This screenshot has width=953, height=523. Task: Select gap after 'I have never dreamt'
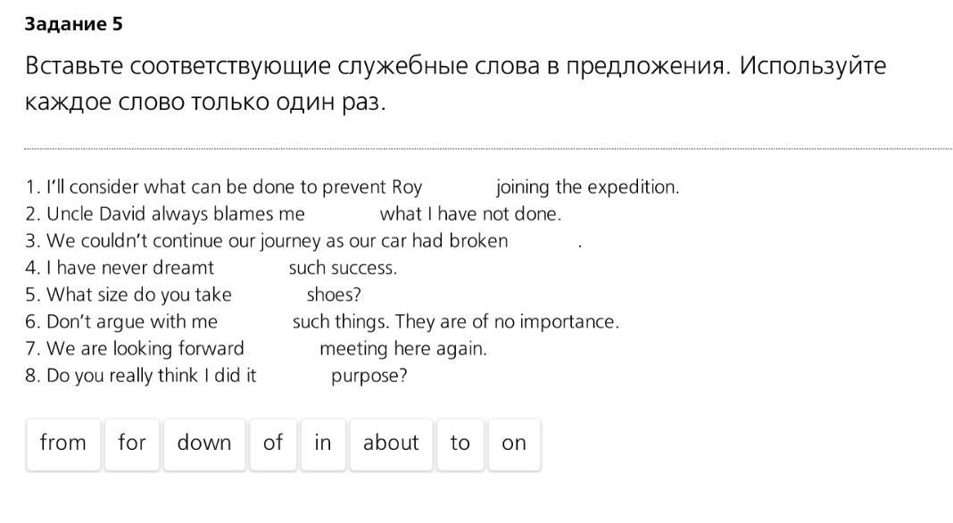coord(251,268)
